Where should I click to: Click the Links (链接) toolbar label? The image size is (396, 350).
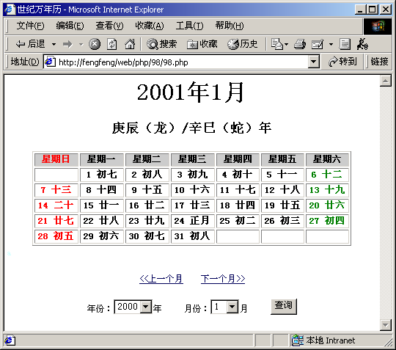click(x=379, y=62)
